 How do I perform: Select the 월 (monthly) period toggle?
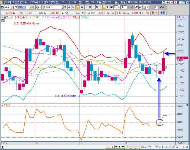point(73,7)
